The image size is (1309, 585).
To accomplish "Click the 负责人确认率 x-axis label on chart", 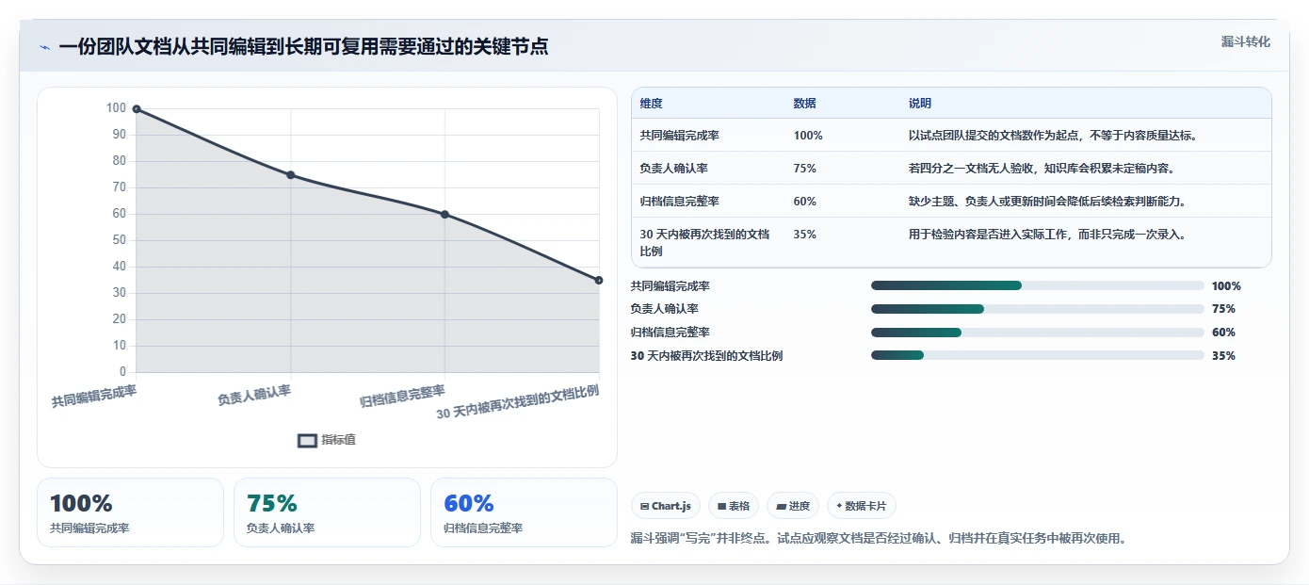I will coord(254,395).
